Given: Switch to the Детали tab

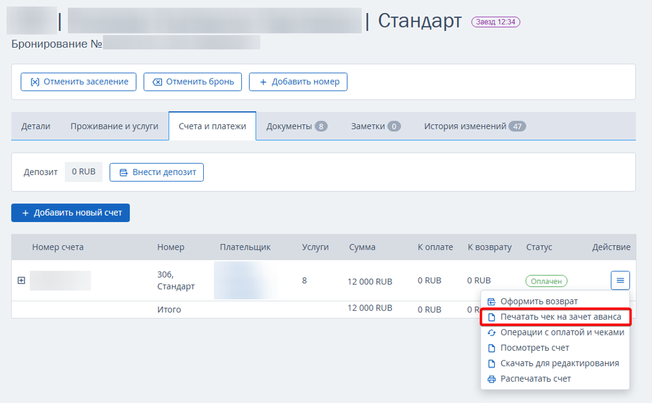Looking at the screenshot, I should tap(35, 126).
